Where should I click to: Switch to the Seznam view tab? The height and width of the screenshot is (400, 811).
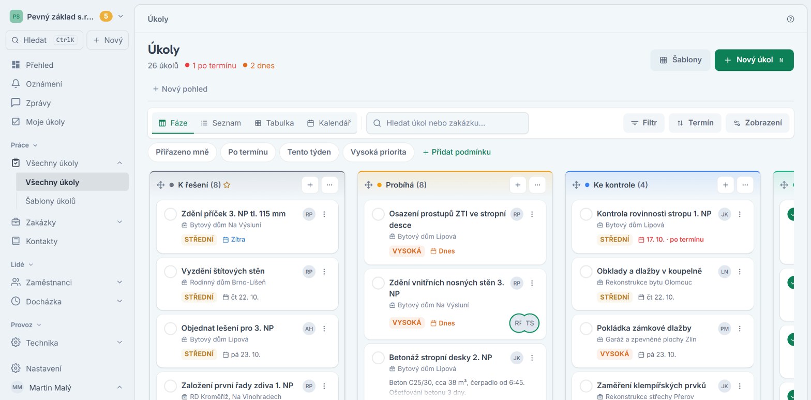coord(221,123)
